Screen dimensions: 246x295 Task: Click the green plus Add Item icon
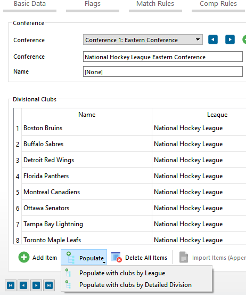(24, 257)
